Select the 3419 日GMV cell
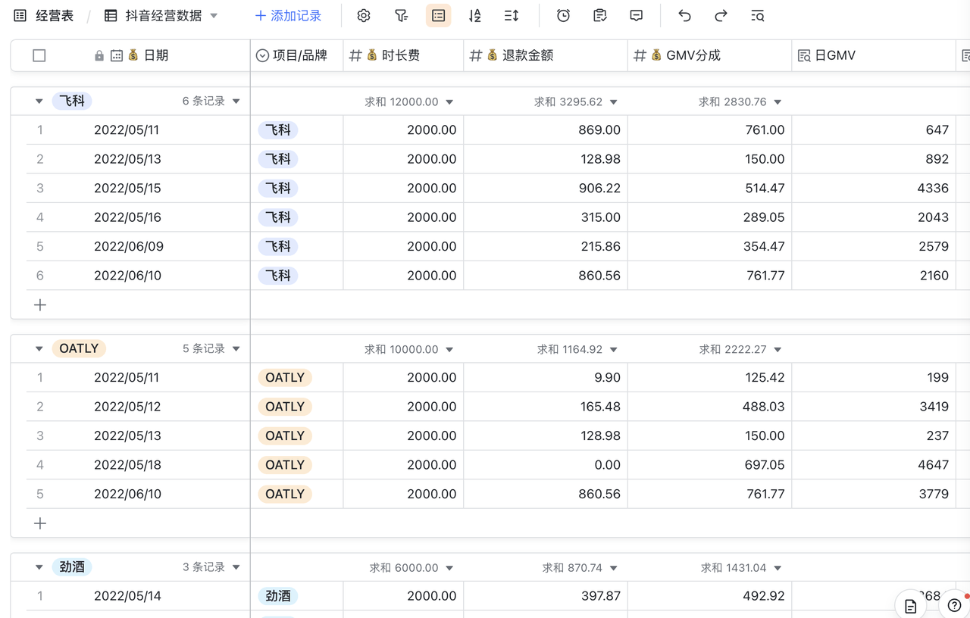This screenshot has height=618, width=970. (x=874, y=407)
